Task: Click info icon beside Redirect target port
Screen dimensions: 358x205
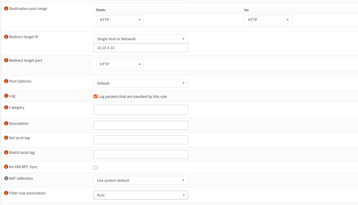Action: click(x=6, y=60)
